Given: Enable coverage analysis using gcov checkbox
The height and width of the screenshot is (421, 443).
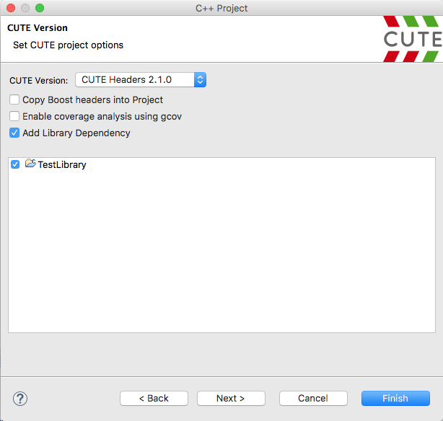Looking at the screenshot, I should coord(14,116).
